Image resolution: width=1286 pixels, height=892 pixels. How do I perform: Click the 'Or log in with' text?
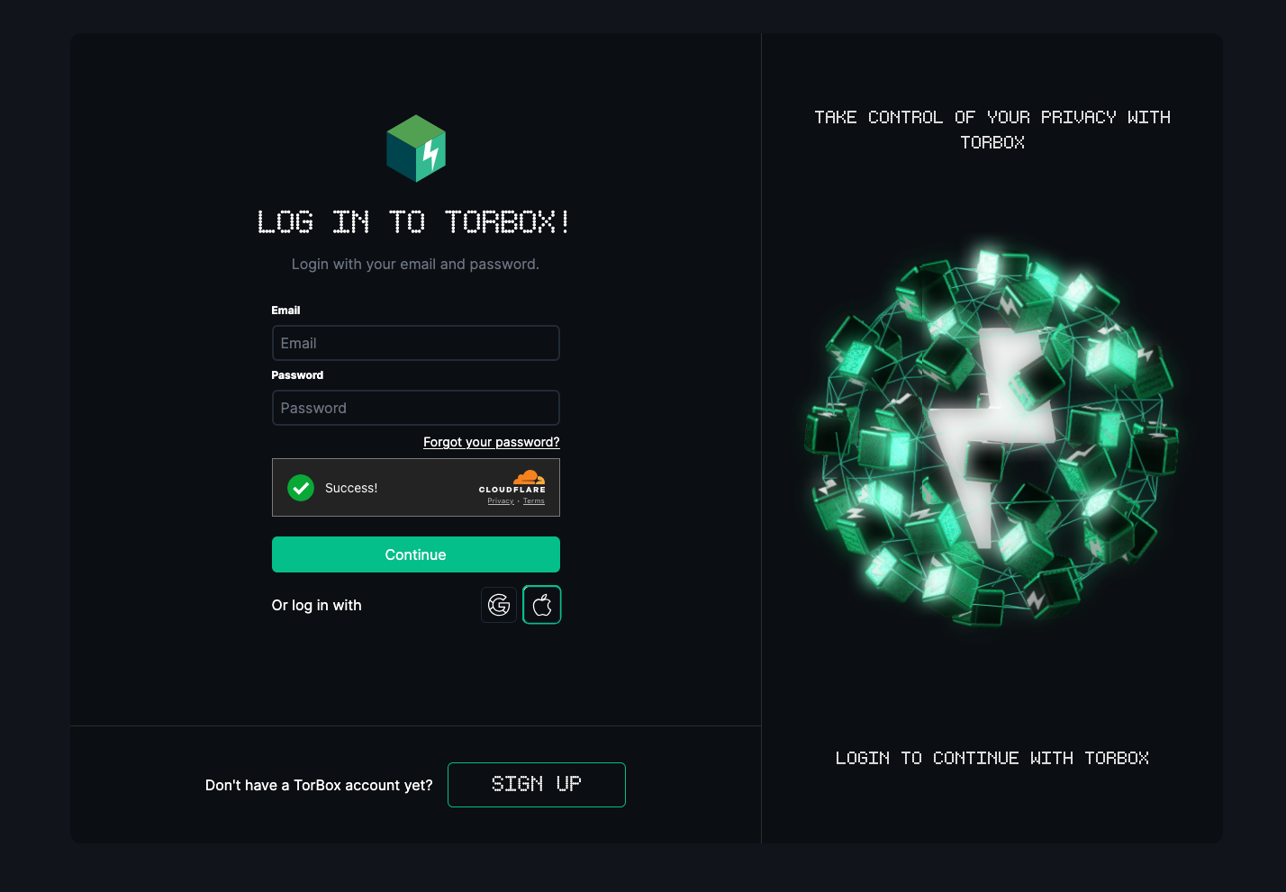317,606
